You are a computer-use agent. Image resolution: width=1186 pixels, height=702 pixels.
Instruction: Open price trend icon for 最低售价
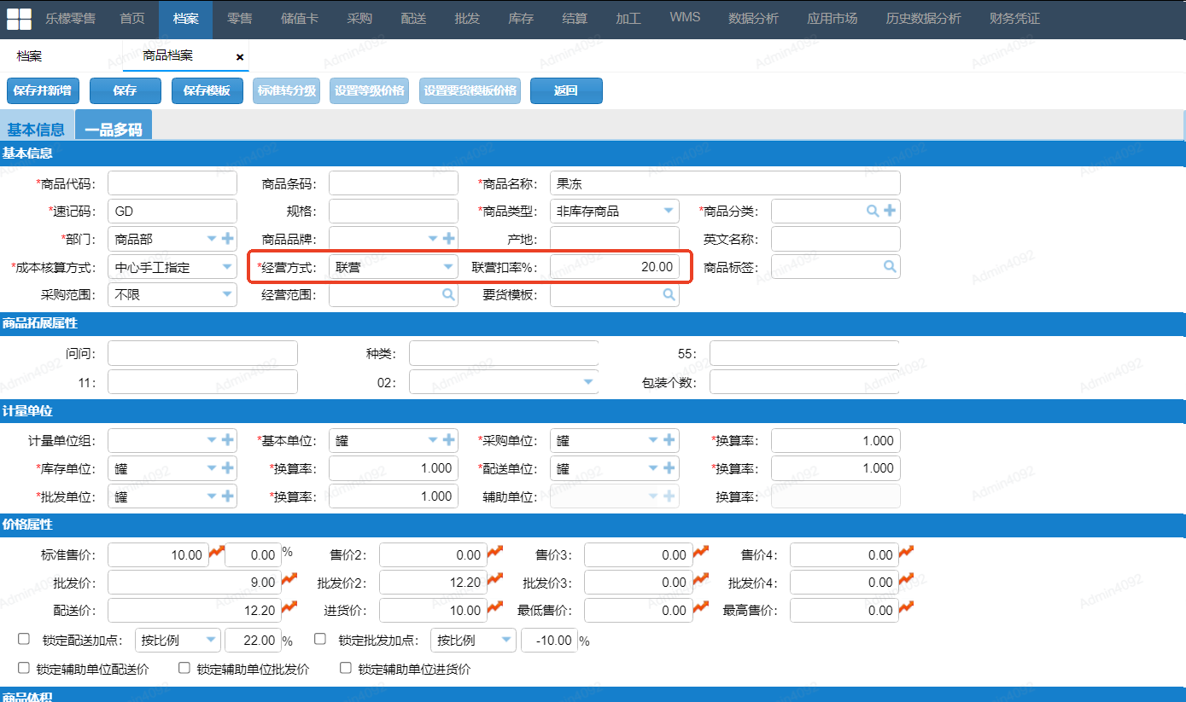[x=700, y=607]
